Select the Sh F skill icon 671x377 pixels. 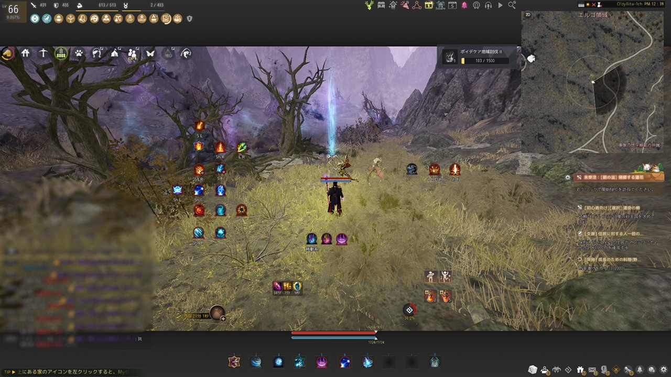(454, 169)
